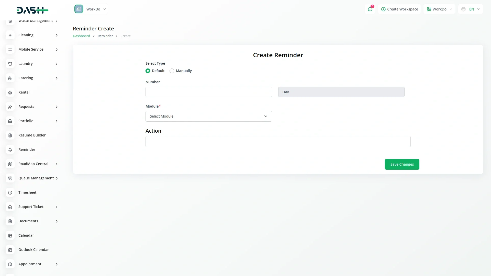491x276 pixels.
Task: Go to the Dashboard breadcrumb link
Action: (x=81, y=36)
